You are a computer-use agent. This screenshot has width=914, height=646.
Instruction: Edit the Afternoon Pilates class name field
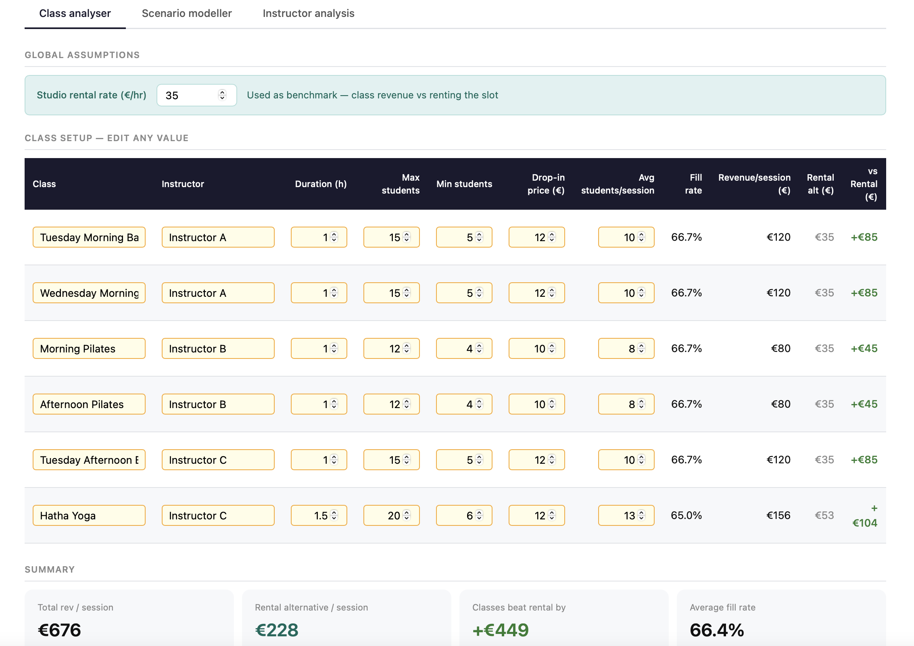pos(89,404)
